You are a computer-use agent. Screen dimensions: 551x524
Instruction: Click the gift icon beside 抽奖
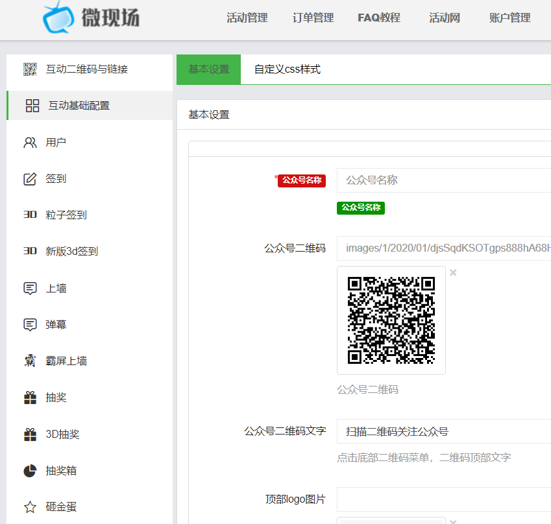30,398
